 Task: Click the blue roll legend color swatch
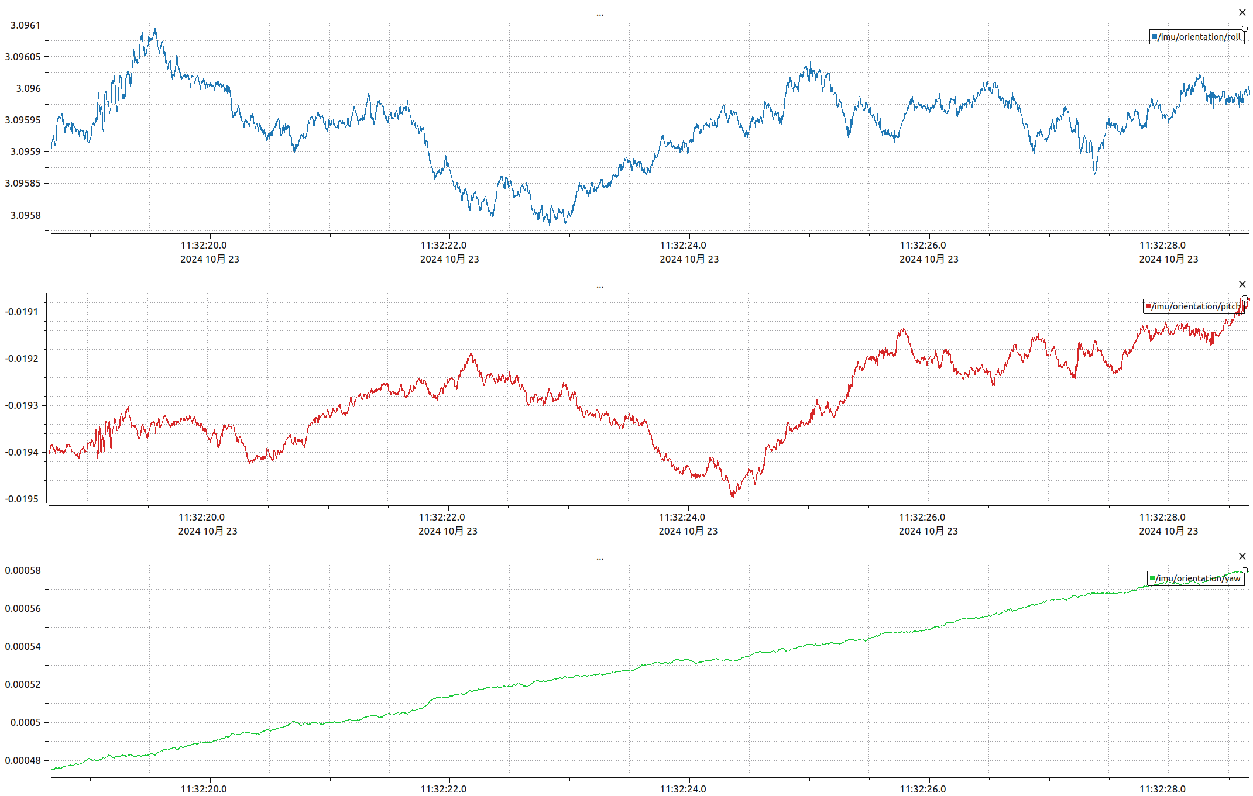point(1155,37)
